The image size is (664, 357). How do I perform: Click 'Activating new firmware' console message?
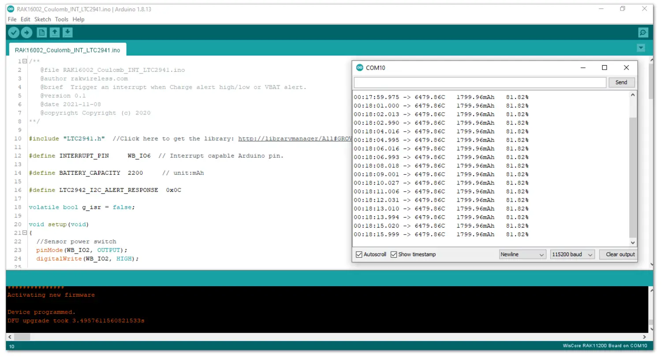pyautogui.click(x=51, y=295)
